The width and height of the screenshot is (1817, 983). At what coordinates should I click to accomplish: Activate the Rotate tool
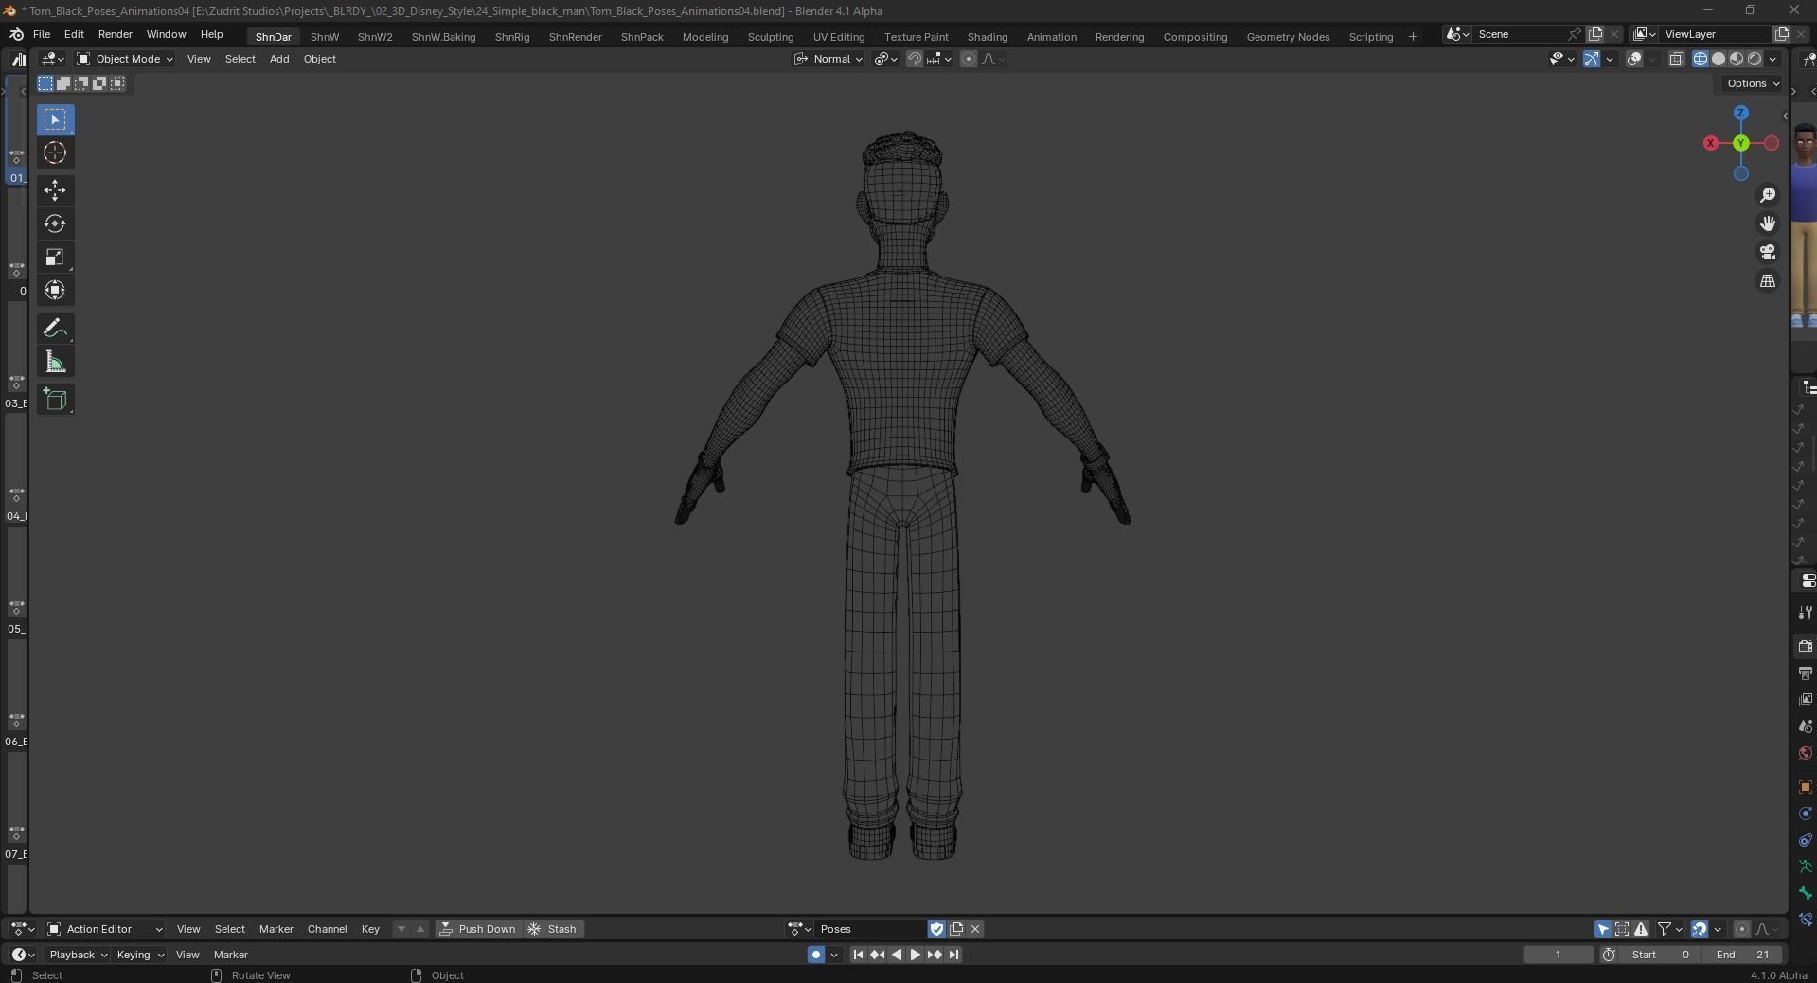pos(55,223)
